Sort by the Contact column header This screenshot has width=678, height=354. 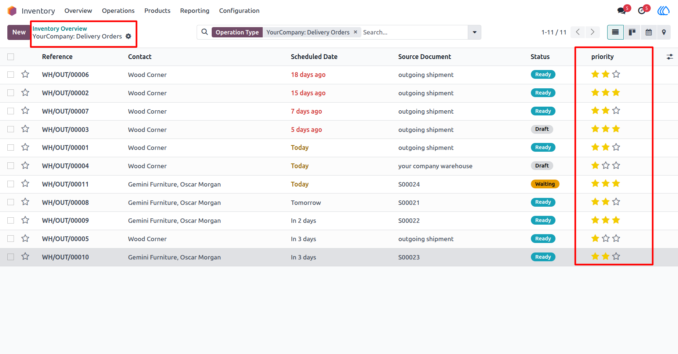[140, 57]
